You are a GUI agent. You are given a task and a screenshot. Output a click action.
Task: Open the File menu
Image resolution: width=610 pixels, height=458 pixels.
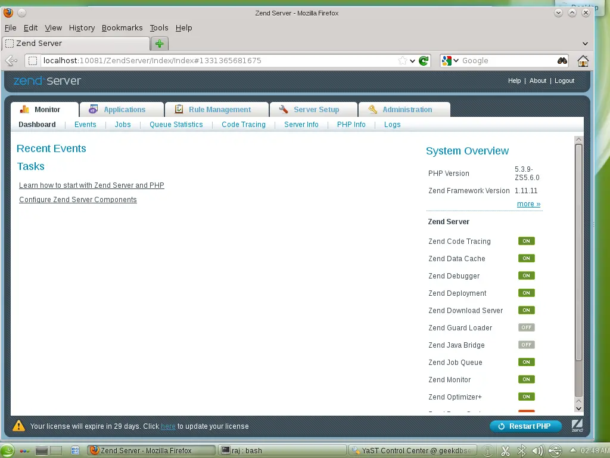(x=11, y=27)
